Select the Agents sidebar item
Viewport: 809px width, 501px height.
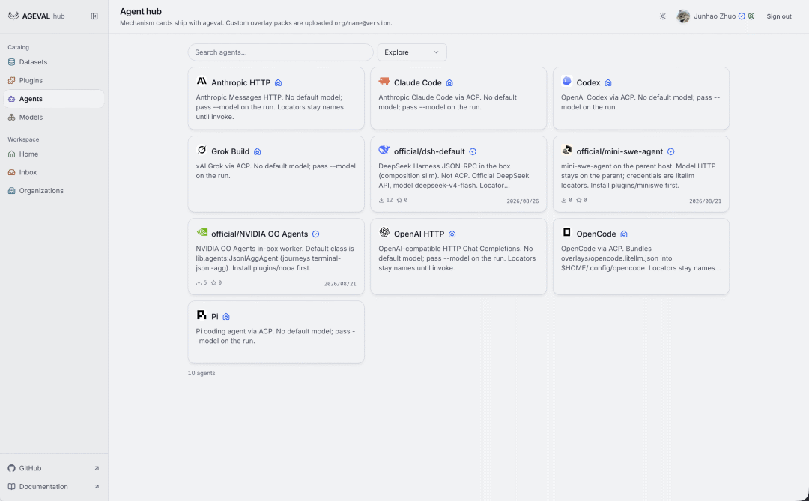point(54,99)
